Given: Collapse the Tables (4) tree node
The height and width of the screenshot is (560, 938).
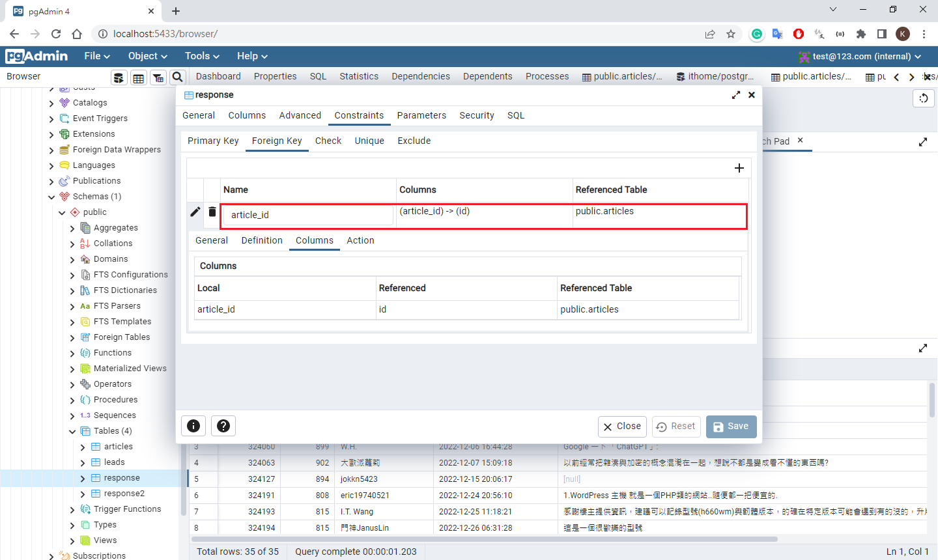Looking at the screenshot, I should (72, 431).
